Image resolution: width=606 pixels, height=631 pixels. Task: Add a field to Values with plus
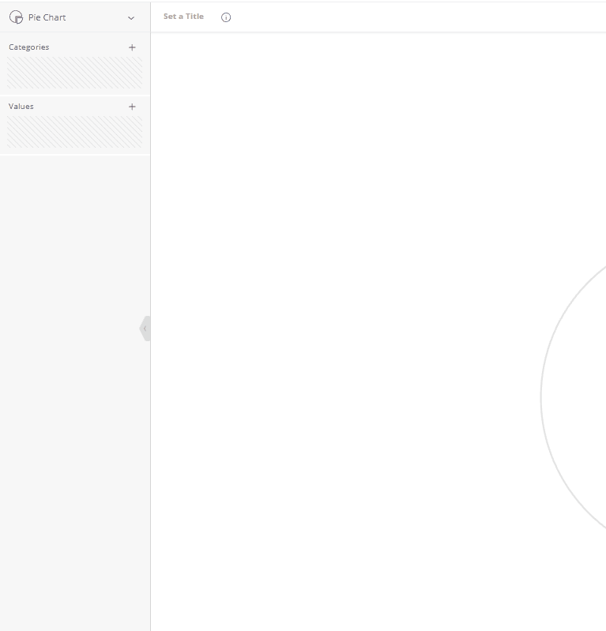pos(132,107)
